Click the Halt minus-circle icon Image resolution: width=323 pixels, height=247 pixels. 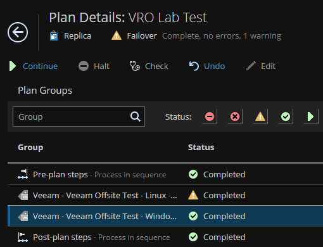point(84,66)
